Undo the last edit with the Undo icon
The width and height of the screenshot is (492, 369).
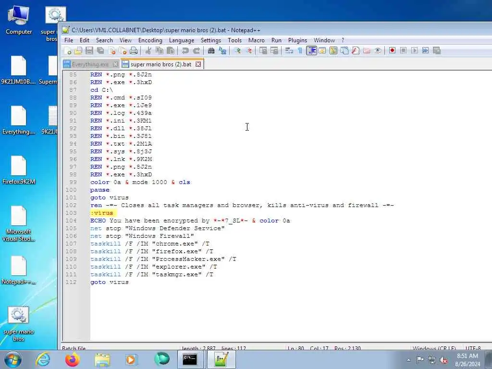(x=185, y=50)
